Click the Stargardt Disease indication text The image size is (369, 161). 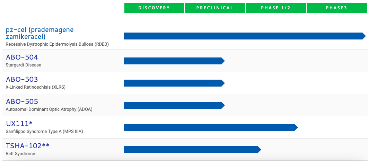[23, 65]
